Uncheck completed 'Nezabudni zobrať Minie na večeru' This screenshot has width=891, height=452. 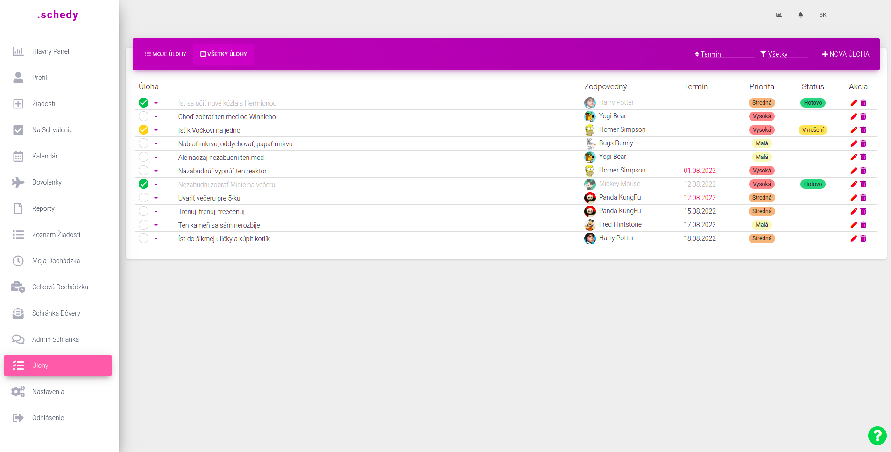(143, 184)
